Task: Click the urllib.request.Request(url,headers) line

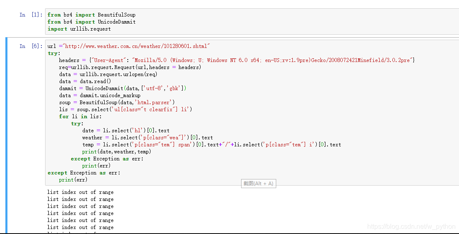Action: click(130, 67)
